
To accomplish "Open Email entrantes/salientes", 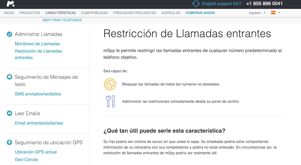I will tap(39, 123).
